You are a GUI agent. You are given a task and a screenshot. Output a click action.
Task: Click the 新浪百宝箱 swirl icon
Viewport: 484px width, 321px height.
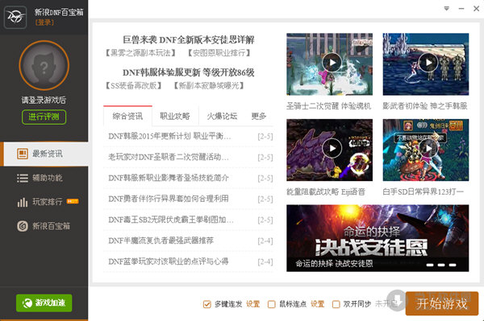(x=23, y=226)
